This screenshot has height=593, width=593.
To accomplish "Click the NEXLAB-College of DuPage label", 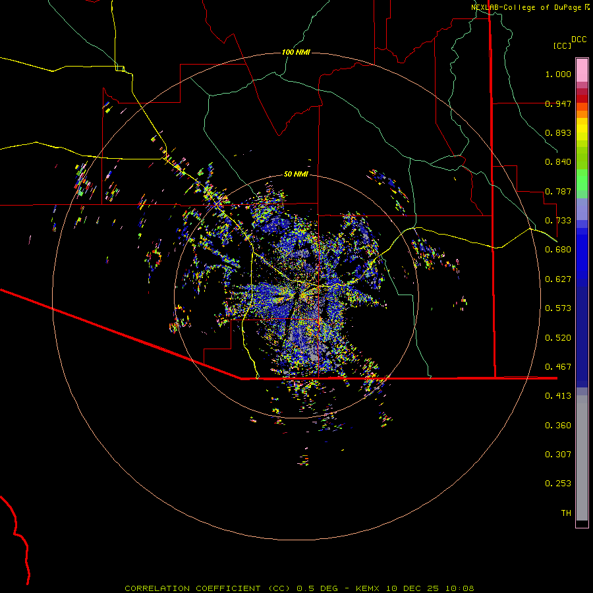I will (x=526, y=7).
